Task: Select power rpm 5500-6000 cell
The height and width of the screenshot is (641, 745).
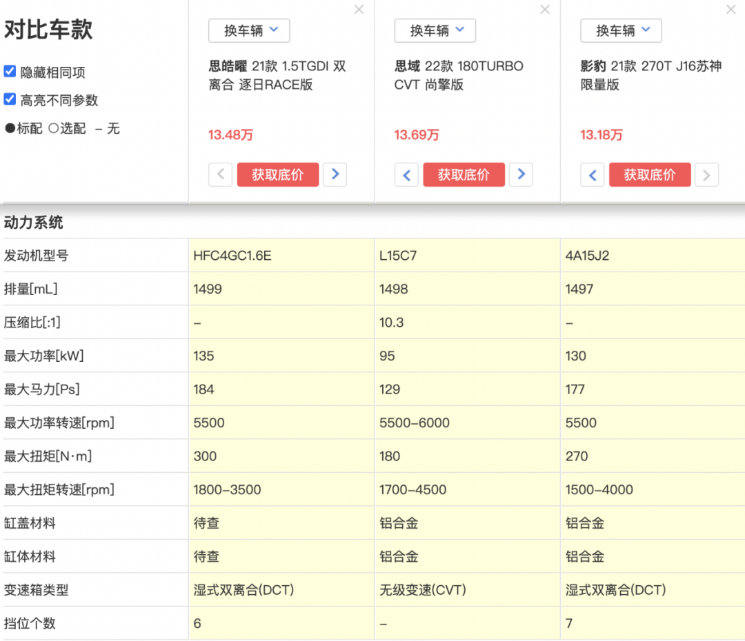Action: (x=468, y=423)
